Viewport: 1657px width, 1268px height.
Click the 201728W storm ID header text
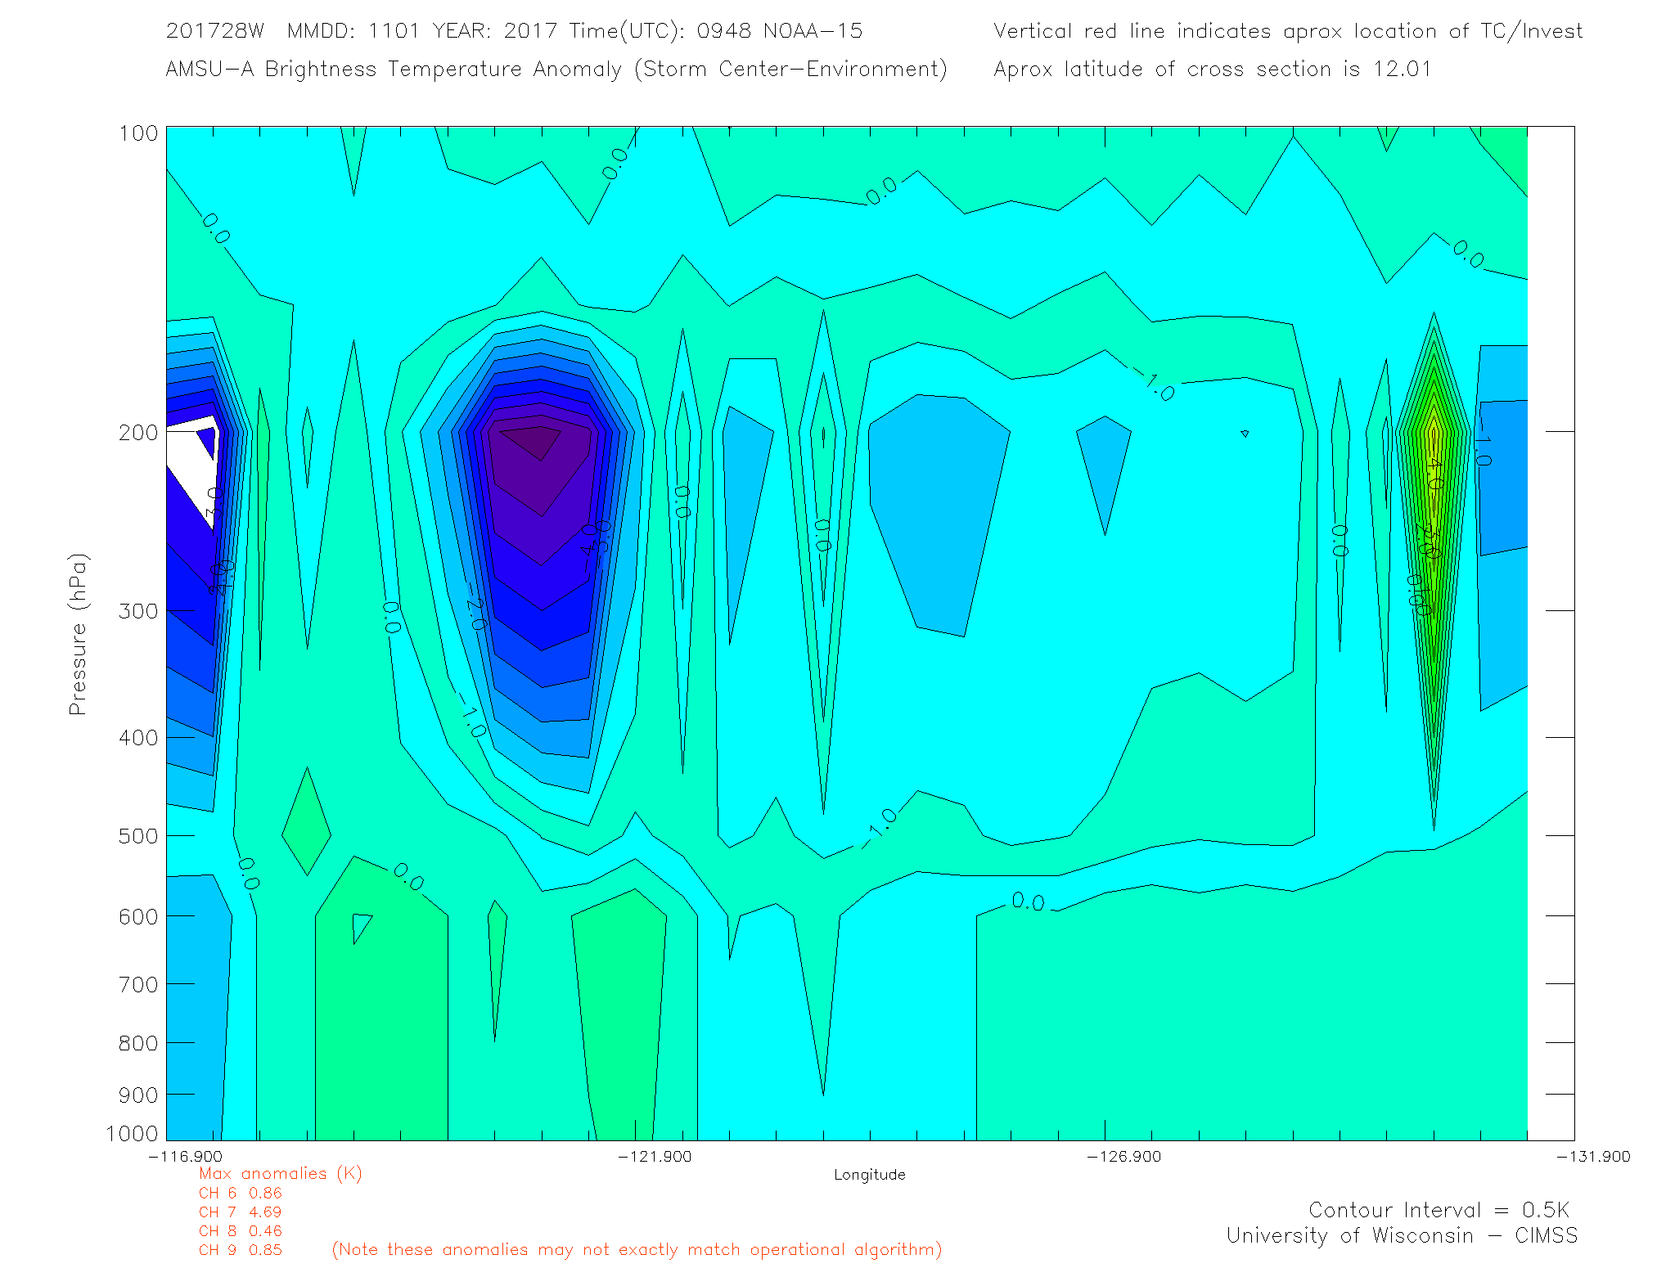(215, 31)
